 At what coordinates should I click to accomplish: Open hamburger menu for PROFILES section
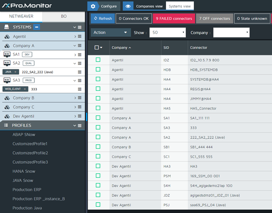click(80, 125)
